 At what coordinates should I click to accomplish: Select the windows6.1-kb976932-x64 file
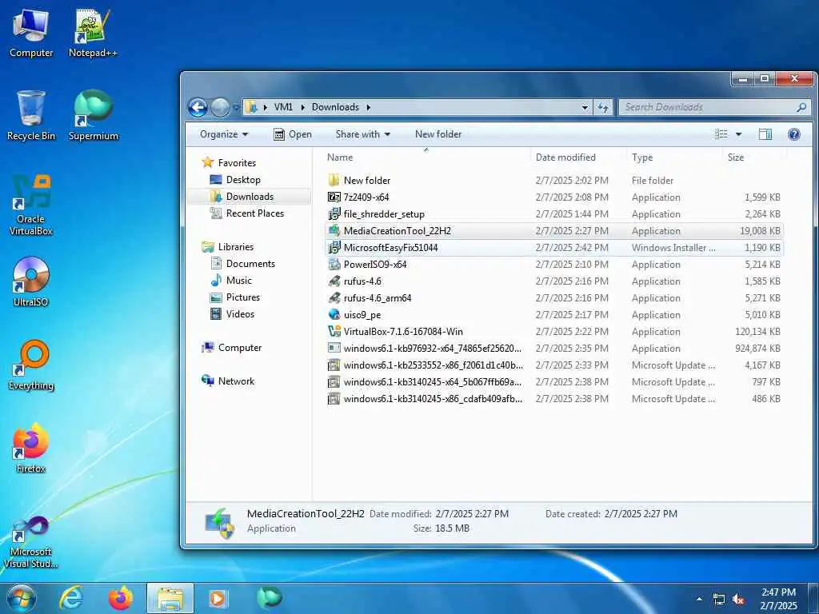[553, 349]
